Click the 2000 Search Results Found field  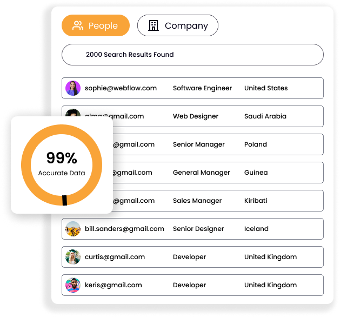click(x=192, y=55)
